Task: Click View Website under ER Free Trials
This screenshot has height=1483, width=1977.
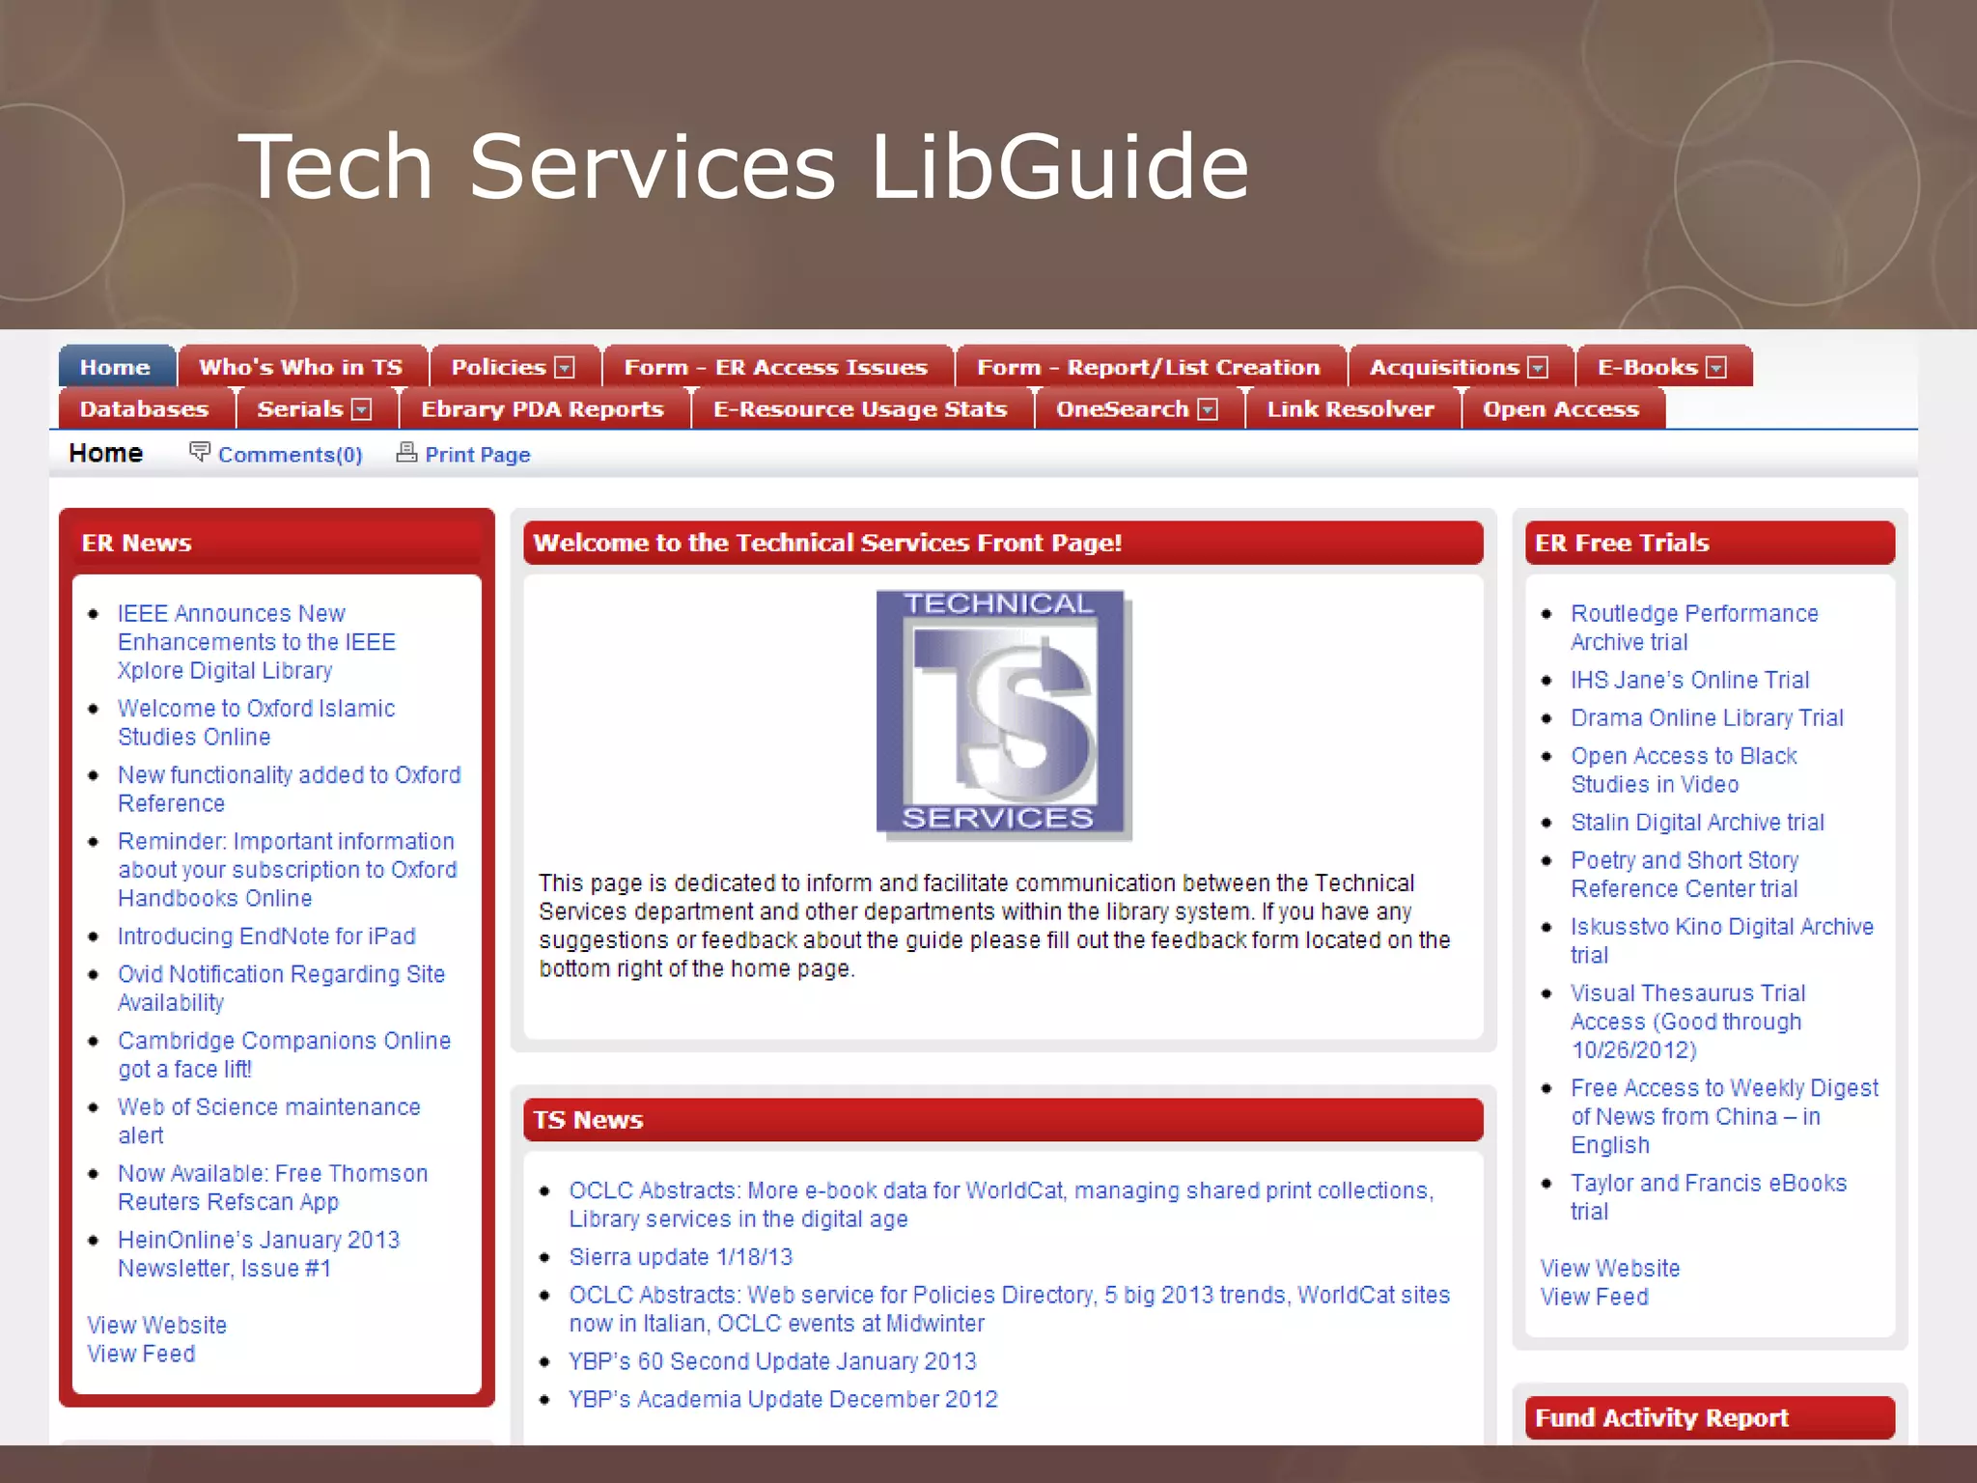Action: (1610, 1269)
